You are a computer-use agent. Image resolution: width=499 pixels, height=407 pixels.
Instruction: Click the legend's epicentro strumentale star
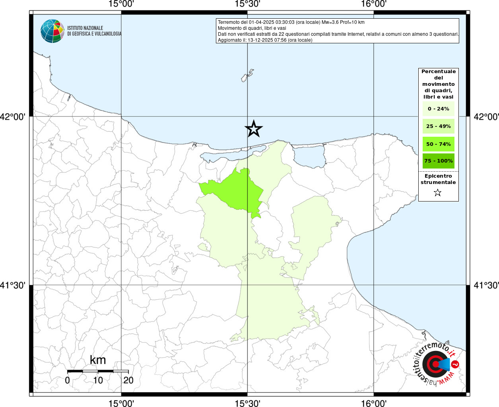coord(438,193)
